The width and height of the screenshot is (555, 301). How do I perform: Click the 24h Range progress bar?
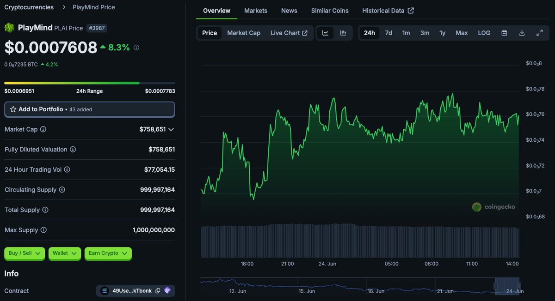point(90,83)
